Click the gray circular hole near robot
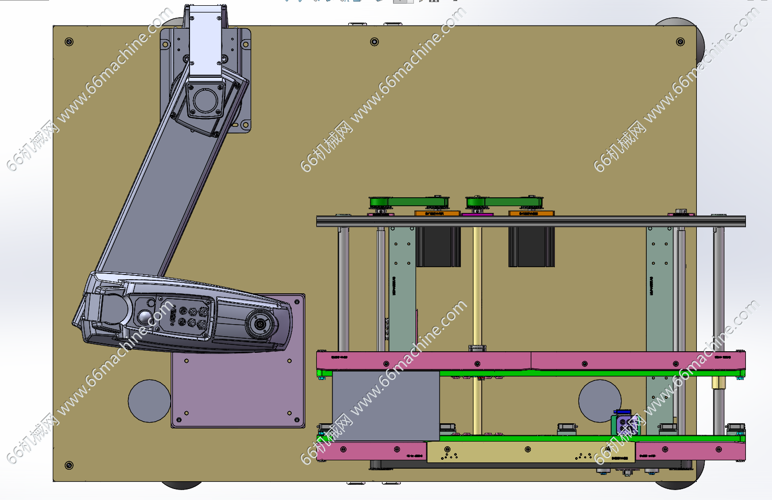The image size is (772, 500). pos(149,401)
